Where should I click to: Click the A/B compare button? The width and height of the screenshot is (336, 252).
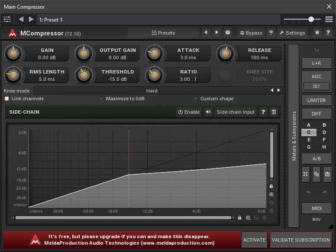[317, 159]
